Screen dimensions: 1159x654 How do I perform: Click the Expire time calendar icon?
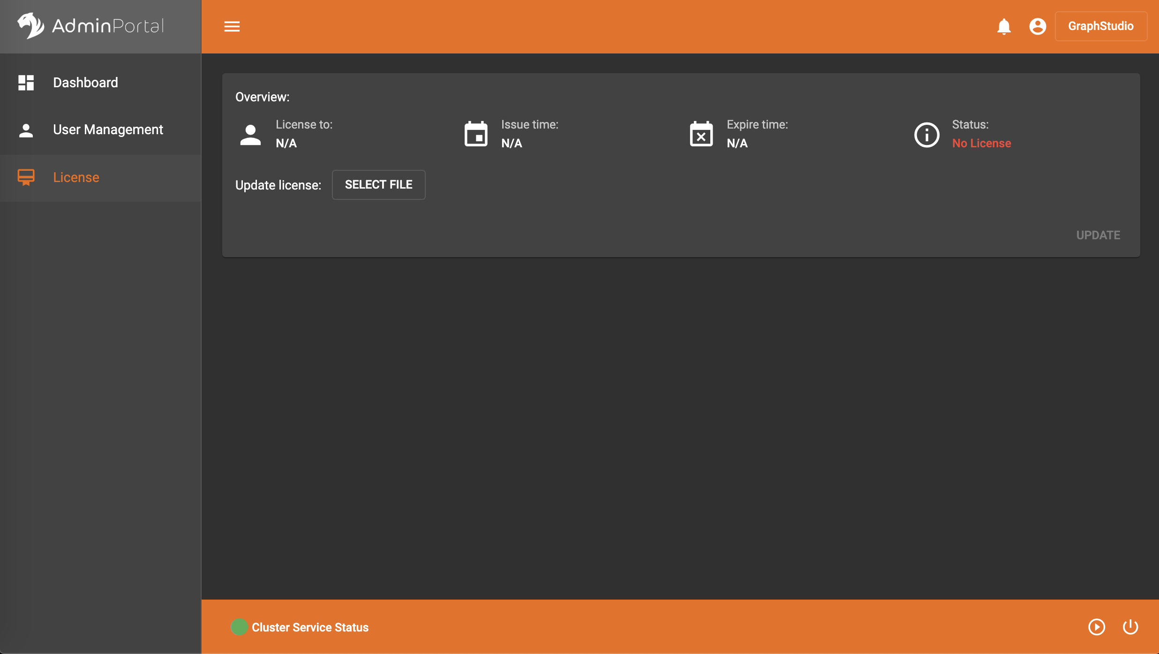pos(701,134)
